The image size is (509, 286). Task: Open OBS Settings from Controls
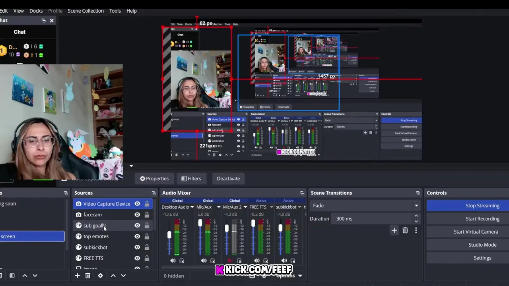click(x=468, y=258)
